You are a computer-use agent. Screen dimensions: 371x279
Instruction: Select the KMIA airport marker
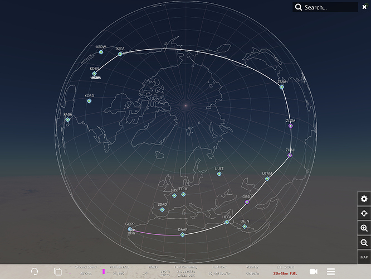67,120
